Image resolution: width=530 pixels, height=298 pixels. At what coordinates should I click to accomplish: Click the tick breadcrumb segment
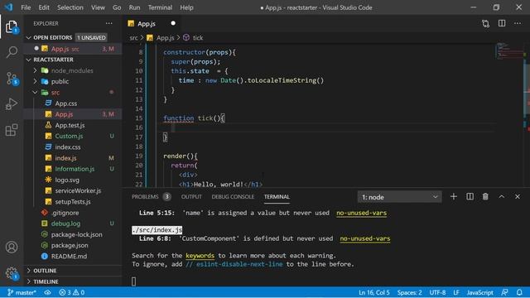[x=198, y=38]
